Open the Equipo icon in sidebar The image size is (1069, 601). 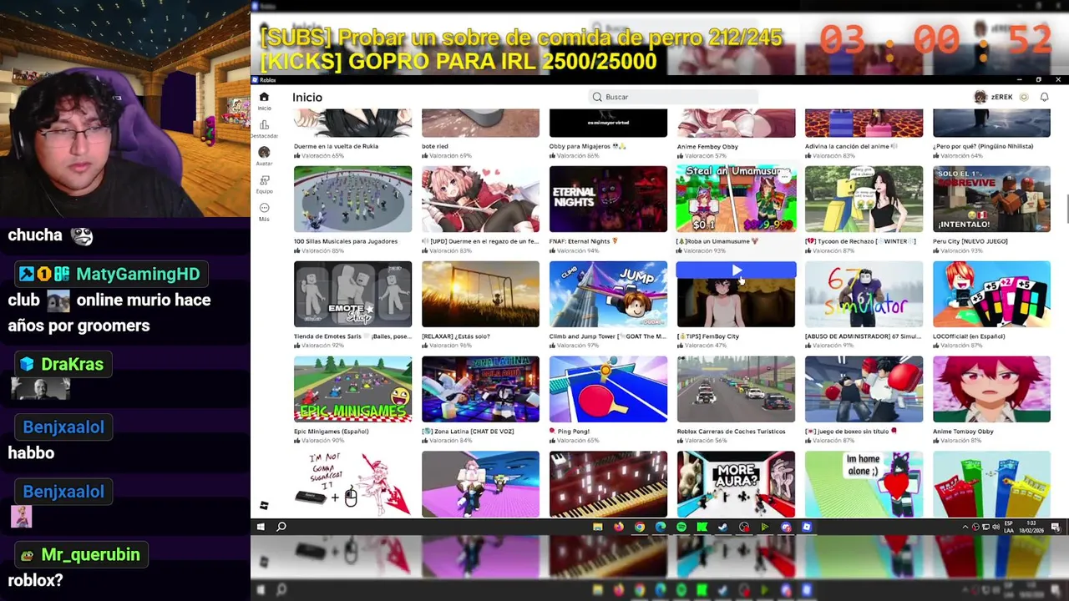(x=264, y=180)
